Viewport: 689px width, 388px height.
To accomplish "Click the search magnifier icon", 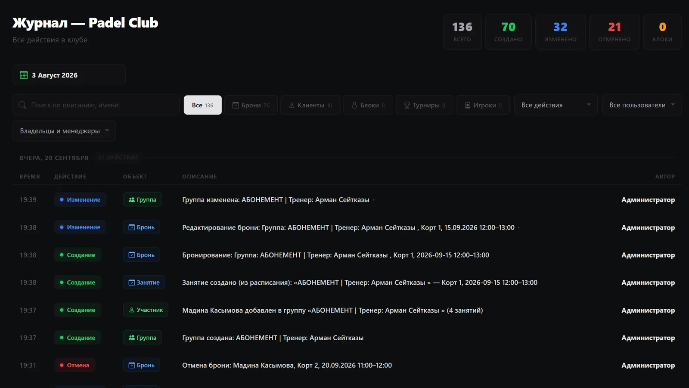I will coord(22,105).
